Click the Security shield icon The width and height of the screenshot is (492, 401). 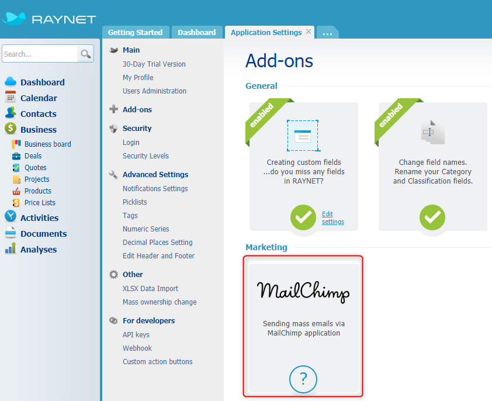pyautogui.click(x=113, y=129)
